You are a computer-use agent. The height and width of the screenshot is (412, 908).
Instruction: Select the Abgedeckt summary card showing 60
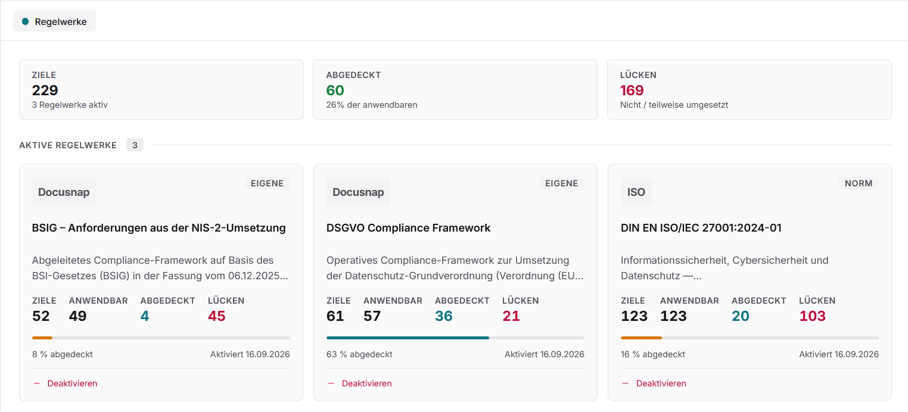pos(455,89)
